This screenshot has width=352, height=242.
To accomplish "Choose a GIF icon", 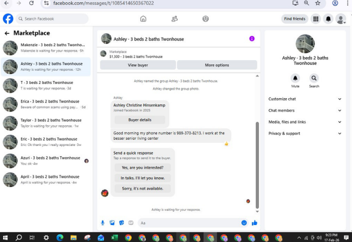I will tap(131, 222).
